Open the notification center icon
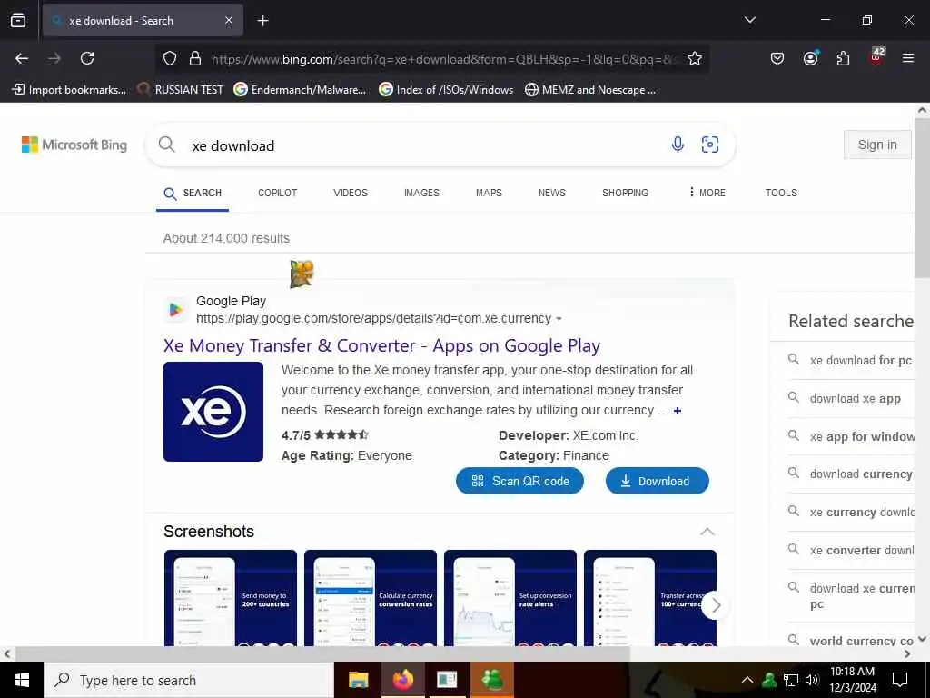This screenshot has width=930, height=698. coord(900,680)
